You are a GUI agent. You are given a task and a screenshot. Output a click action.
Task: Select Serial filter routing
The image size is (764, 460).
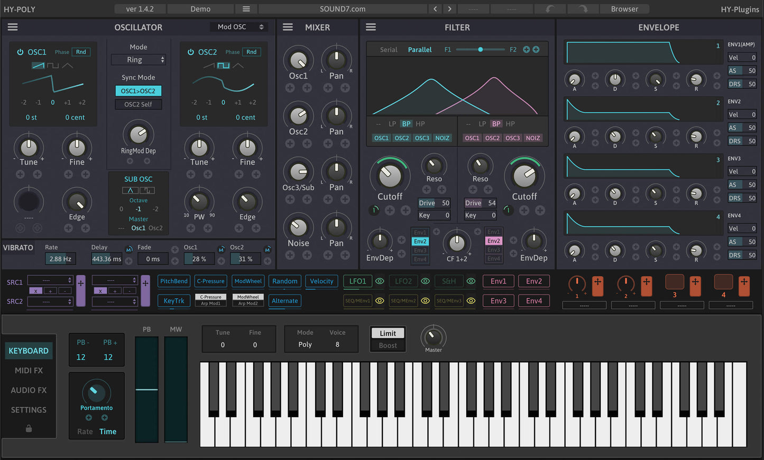tap(389, 50)
